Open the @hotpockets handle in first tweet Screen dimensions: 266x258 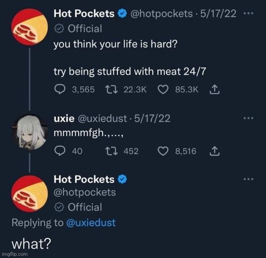pos(161,14)
